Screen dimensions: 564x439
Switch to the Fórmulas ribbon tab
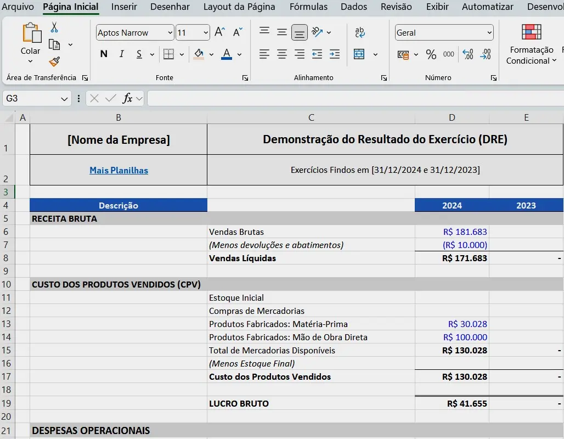point(308,7)
